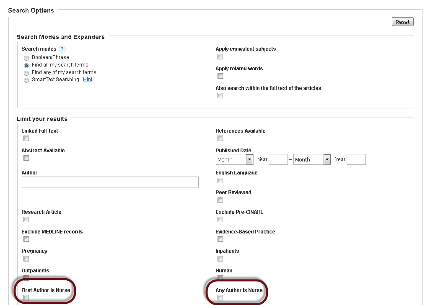Select Find any of my search terms
Viewport: 425px width, 305px height.
[26, 73]
